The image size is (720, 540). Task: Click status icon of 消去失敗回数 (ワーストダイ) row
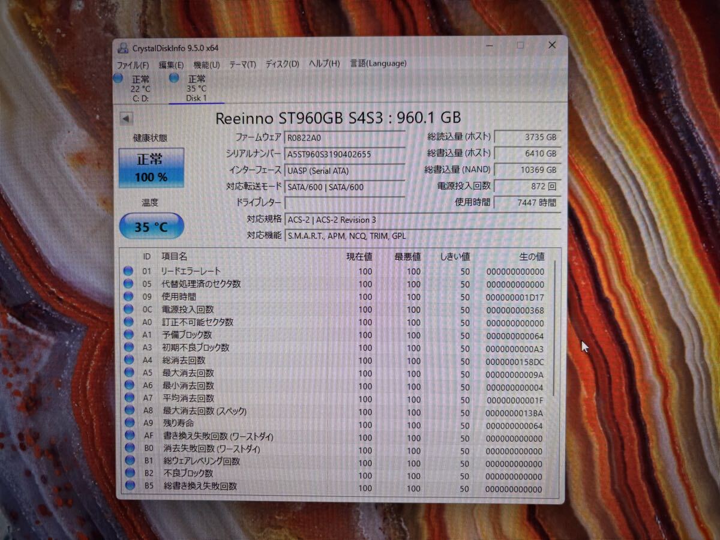130,448
